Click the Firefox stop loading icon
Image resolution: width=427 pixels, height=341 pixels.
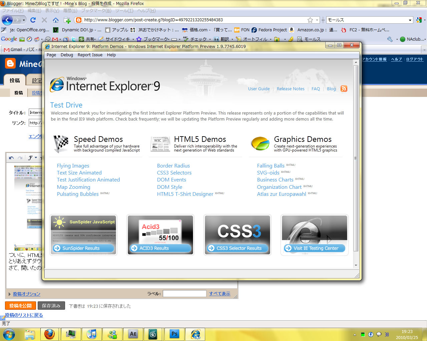tap(44, 20)
